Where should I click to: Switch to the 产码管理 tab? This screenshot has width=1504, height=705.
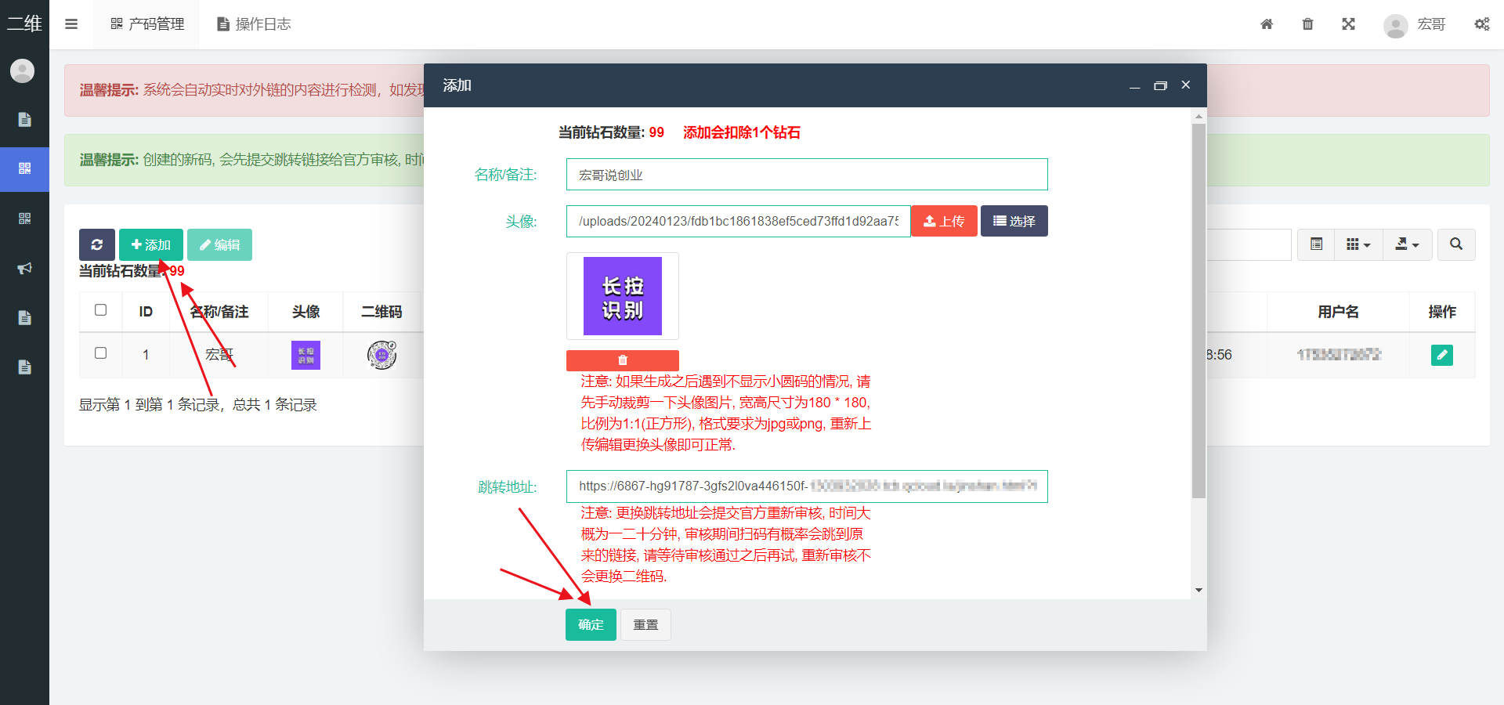point(147,24)
